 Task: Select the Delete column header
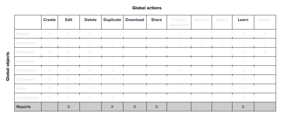tap(90, 20)
